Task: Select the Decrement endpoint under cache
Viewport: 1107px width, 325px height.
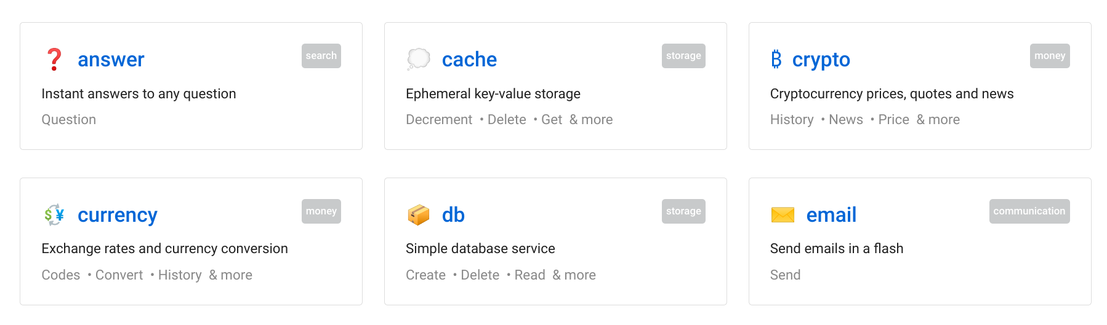Action: coord(439,120)
